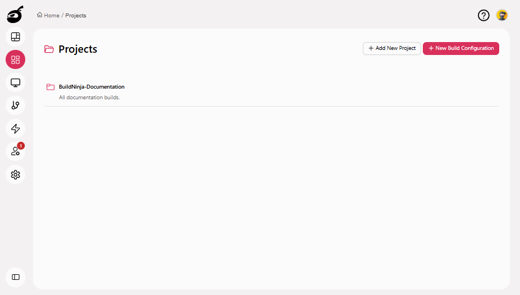Click the Projects heading folder icon
This screenshot has height=295, width=520.
(x=49, y=49)
